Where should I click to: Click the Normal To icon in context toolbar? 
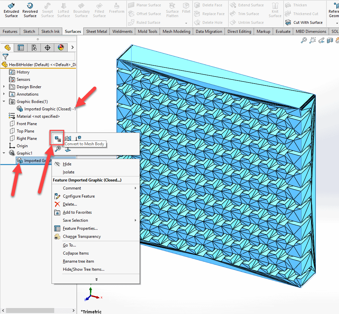click(x=68, y=150)
